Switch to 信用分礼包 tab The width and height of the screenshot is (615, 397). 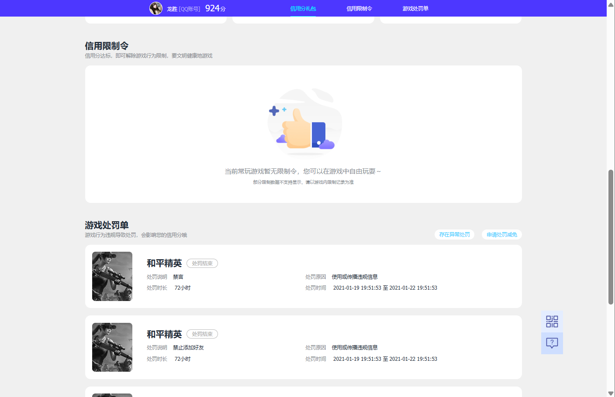303,9
